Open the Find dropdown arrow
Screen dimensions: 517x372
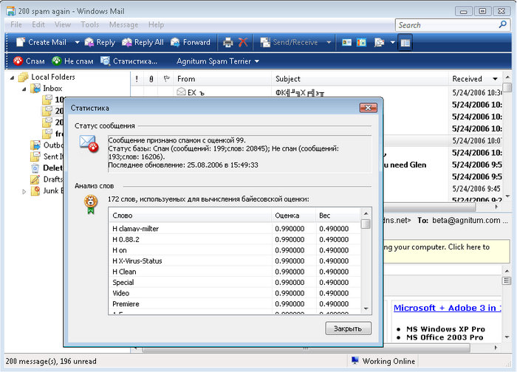(392, 43)
